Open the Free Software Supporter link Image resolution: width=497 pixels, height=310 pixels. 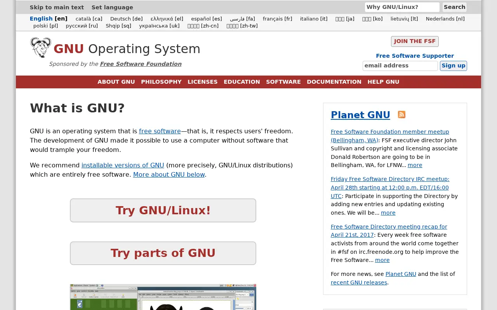(x=415, y=56)
